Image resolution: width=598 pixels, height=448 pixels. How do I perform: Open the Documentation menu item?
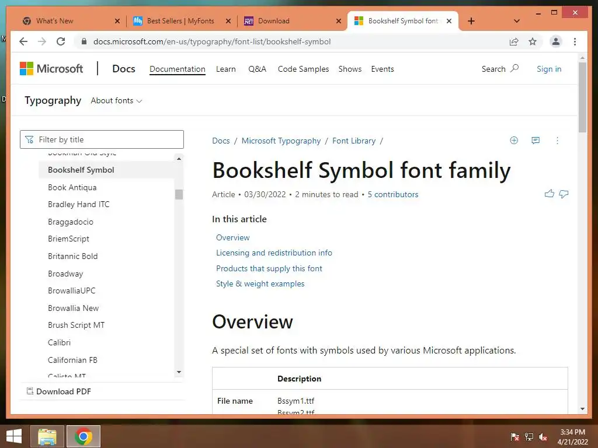click(x=178, y=69)
